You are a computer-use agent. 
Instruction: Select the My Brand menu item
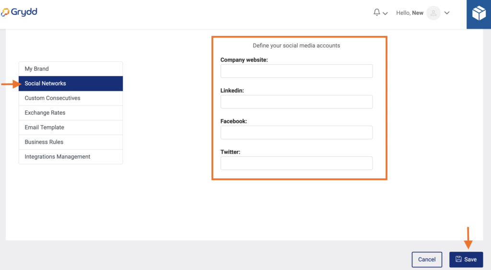point(71,69)
